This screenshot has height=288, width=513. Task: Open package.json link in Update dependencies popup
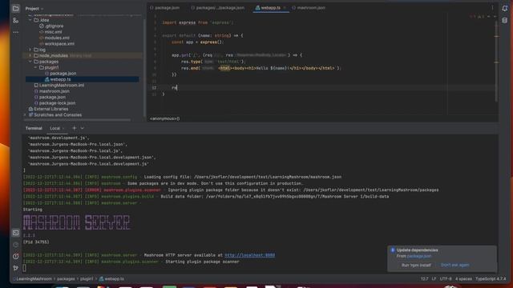pyautogui.click(x=419, y=256)
